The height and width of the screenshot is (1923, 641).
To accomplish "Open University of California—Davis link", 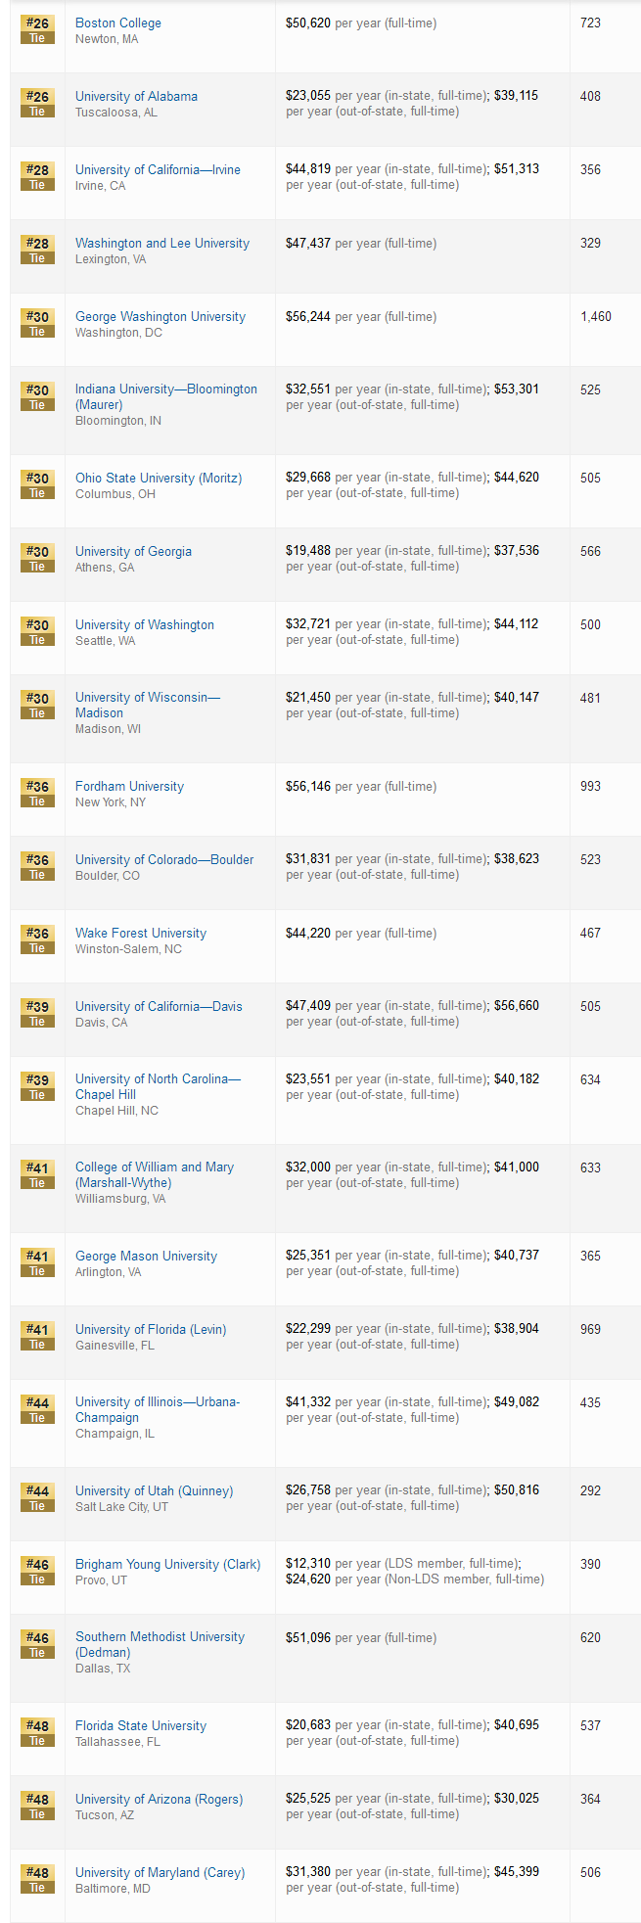I will coord(159,1006).
